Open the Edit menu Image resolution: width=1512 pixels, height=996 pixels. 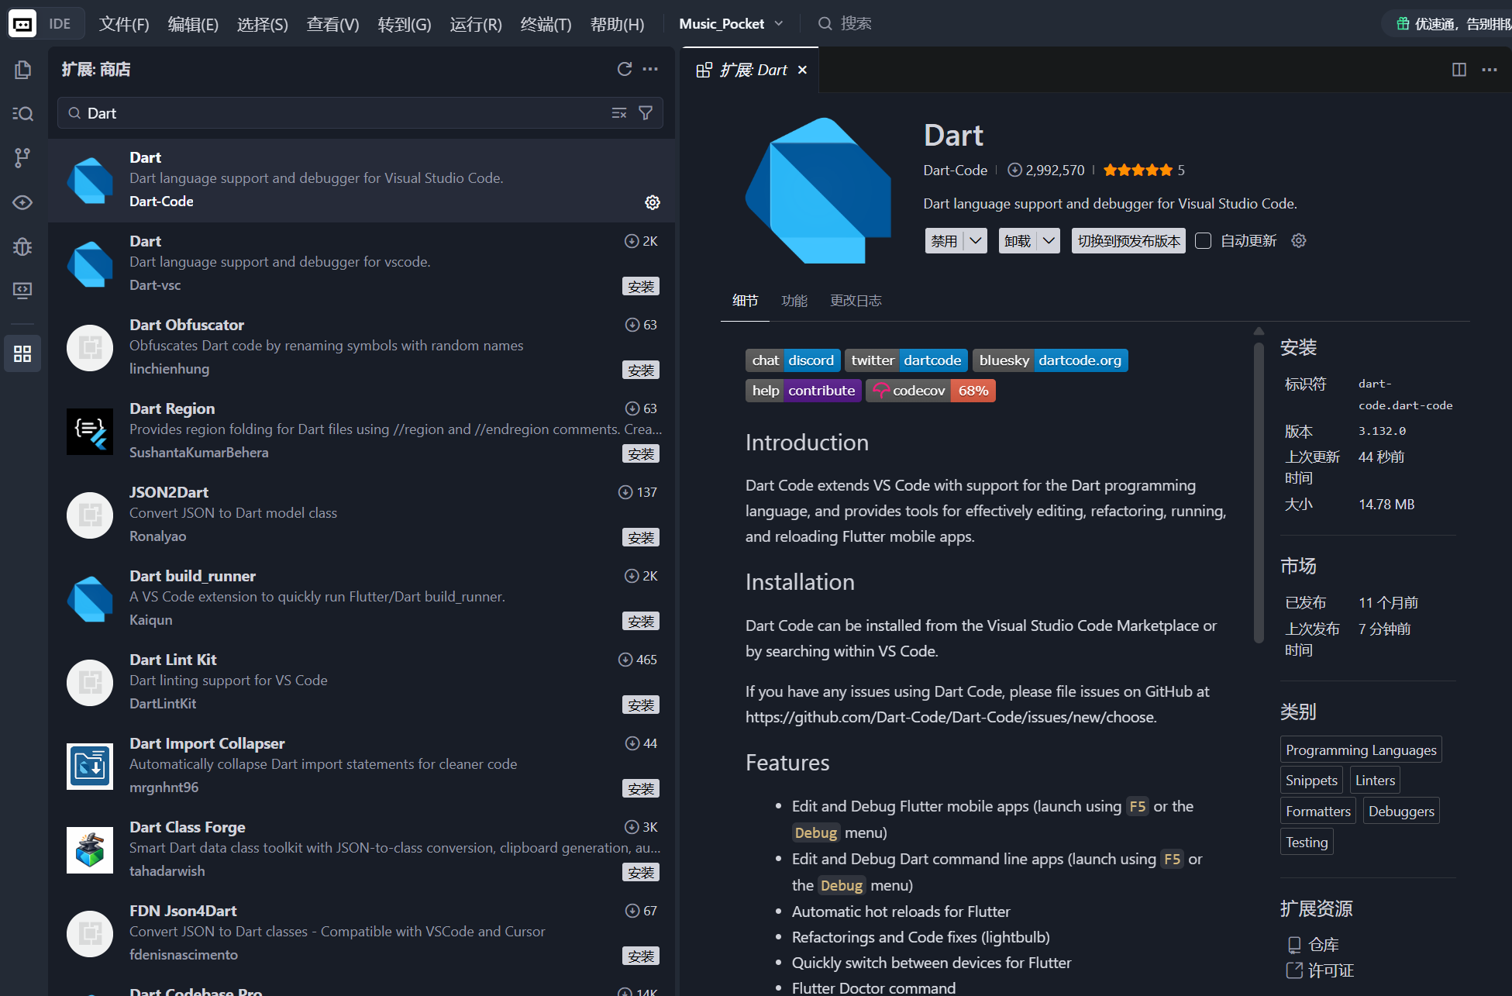(x=193, y=24)
